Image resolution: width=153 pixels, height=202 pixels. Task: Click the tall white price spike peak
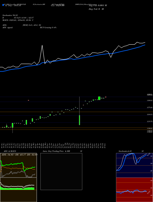click(x=42, y=45)
